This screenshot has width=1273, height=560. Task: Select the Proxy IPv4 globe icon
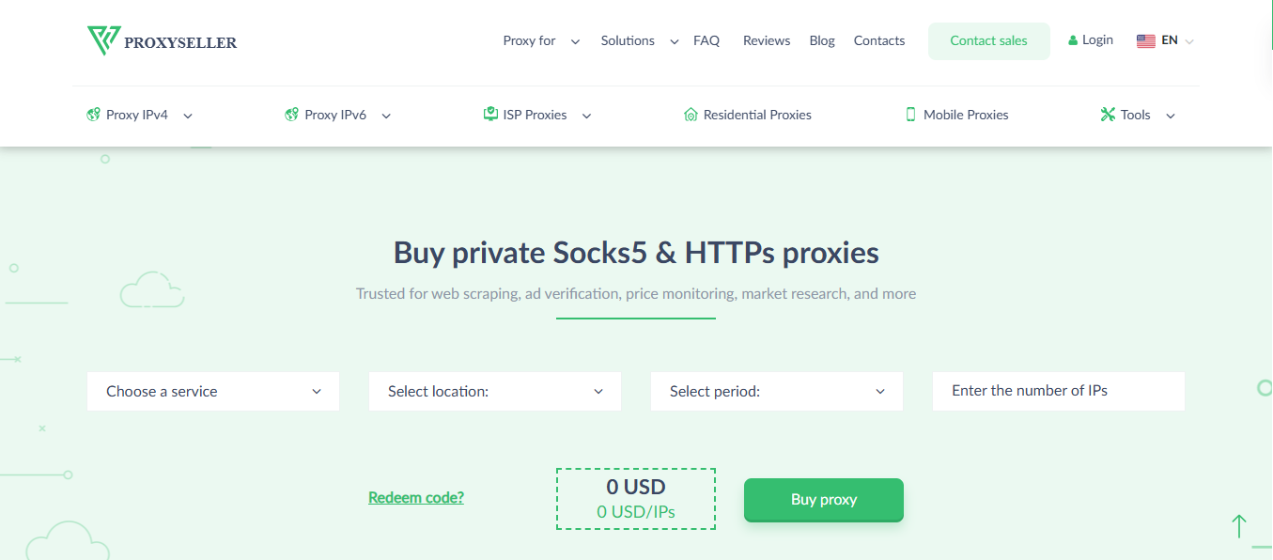[x=93, y=114]
